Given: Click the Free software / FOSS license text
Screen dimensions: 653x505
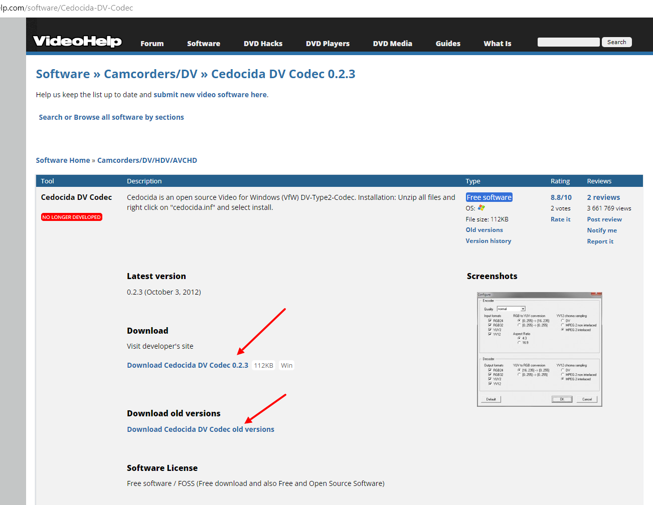Looking at the screenshot, I should (256, 483).
